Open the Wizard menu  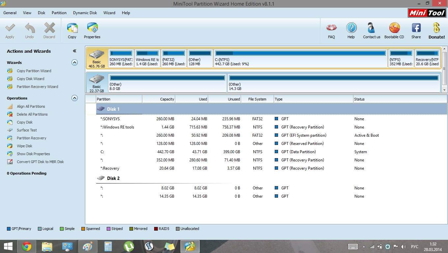(109, 13)
